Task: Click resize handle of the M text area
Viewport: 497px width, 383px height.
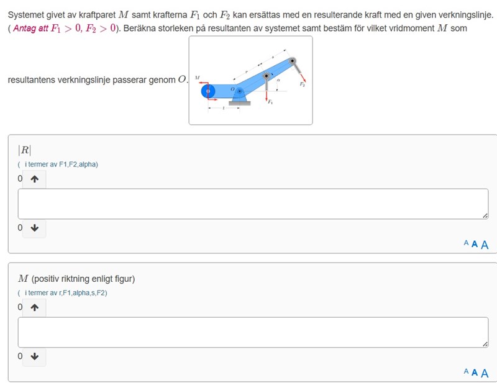Action: 485,344
